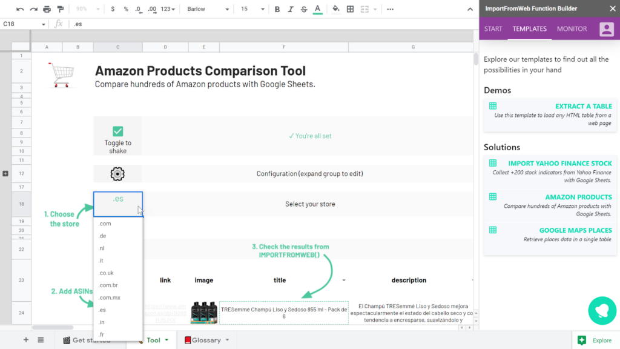Open the Barlow font dropdown
620x349 pixels.
(x=208, y=9)
